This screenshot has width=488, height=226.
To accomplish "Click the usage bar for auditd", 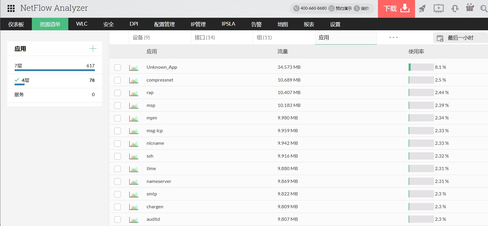I will pyautogui.click(x=421, y=219).
